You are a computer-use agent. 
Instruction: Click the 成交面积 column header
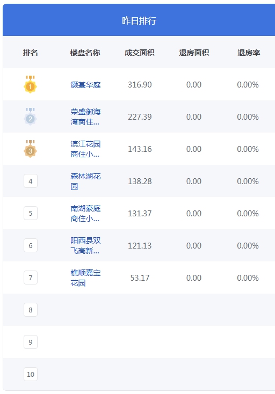(x=140, y=53)
